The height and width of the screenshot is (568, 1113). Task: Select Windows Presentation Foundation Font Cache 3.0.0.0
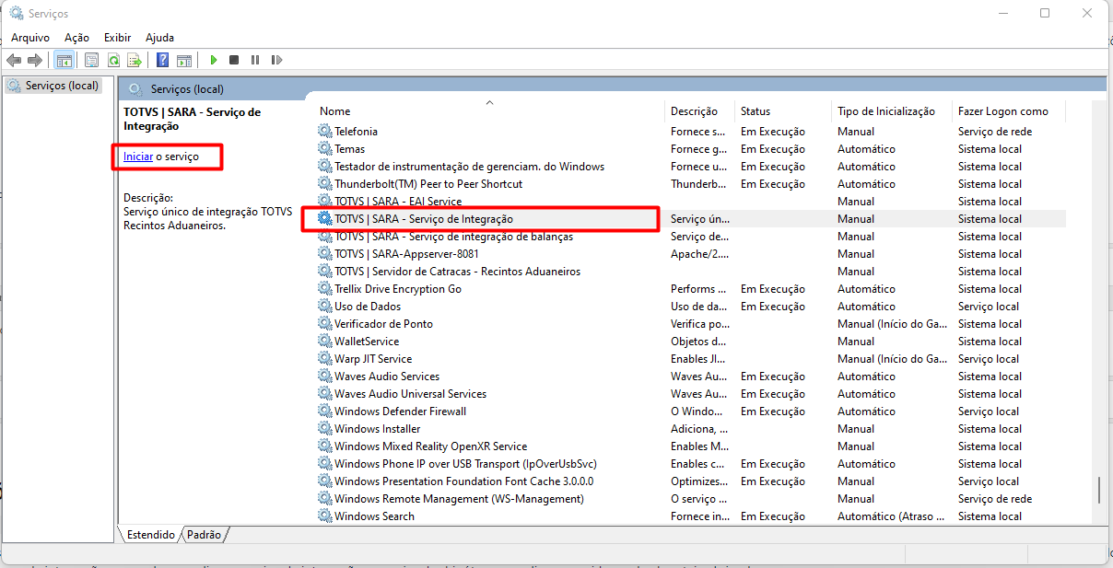tap(691, 481)
